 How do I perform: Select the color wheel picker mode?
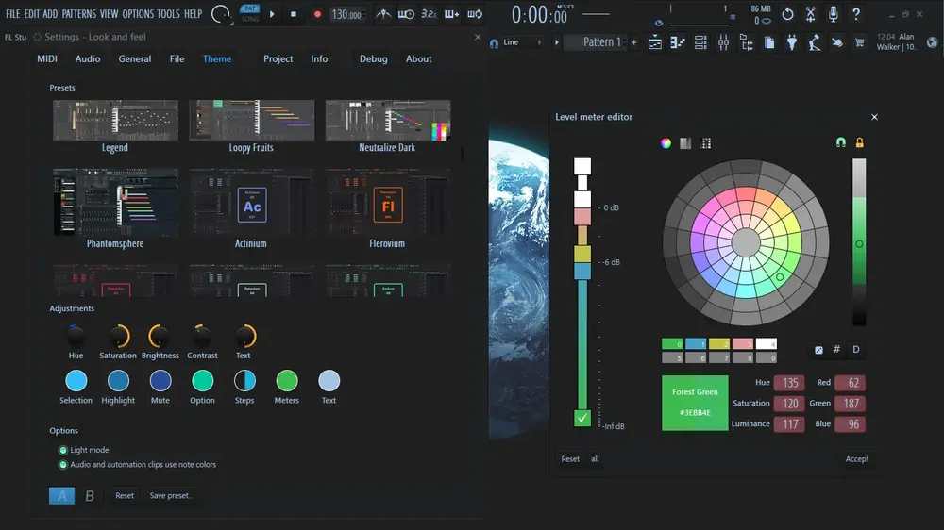point(666,143)
